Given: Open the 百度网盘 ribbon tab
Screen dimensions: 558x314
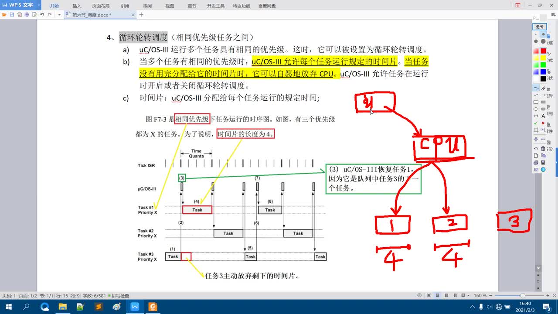Looking at the screenshot, I should 267,6.
